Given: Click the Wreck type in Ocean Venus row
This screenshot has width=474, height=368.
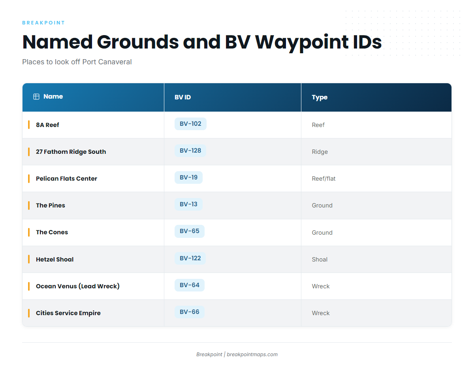Looking at the screenshot, I should point(320,286).
